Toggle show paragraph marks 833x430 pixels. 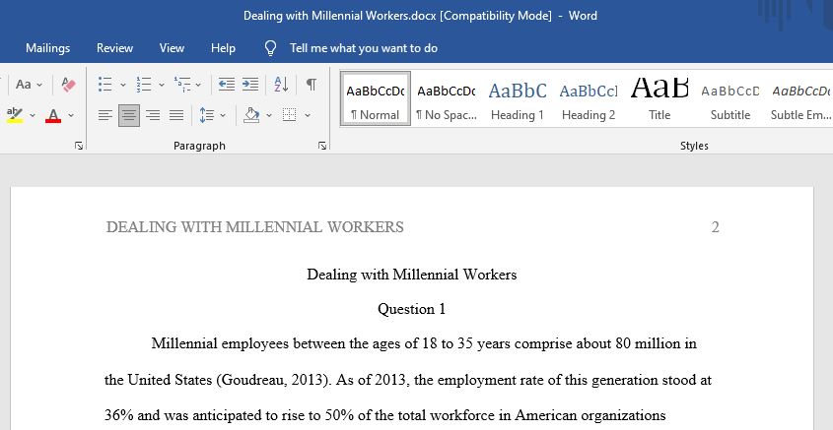click(312, 85)
